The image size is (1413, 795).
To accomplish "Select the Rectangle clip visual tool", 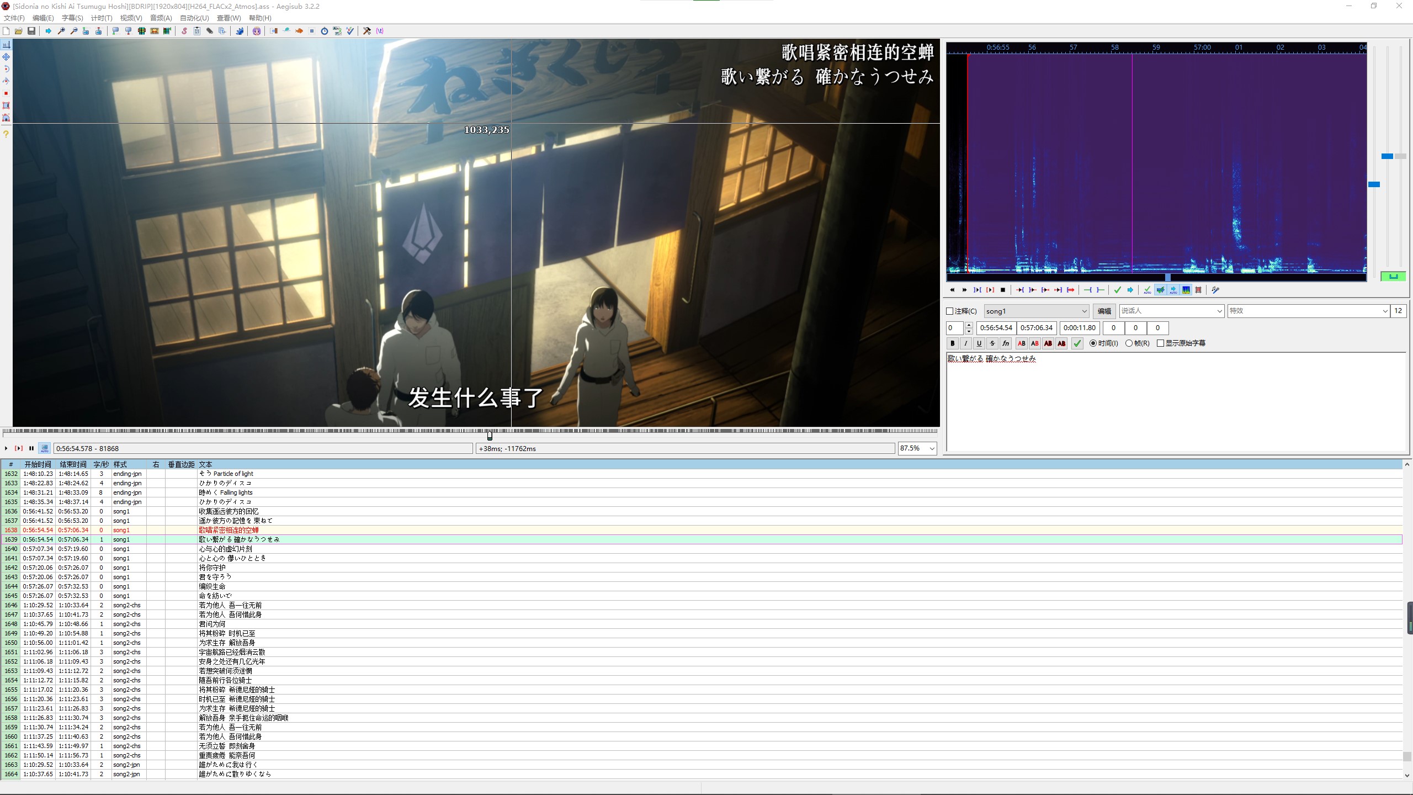I will 6,105.
